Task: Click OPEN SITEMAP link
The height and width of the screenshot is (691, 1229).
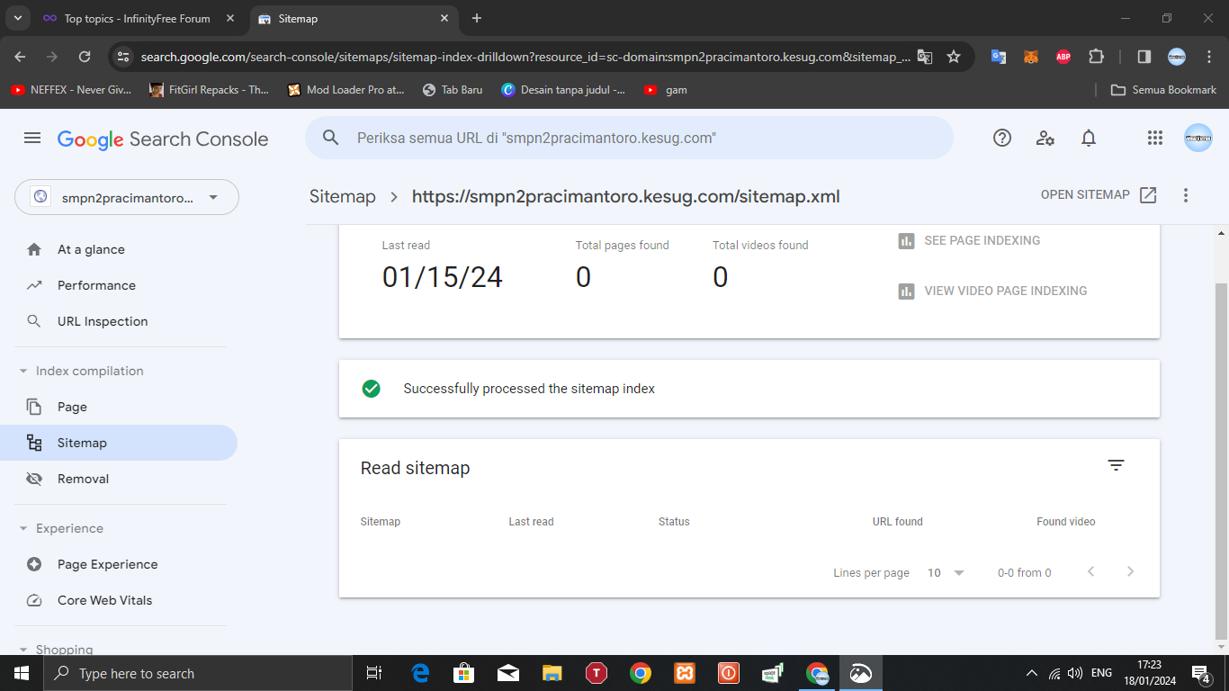Action: 1098,195
